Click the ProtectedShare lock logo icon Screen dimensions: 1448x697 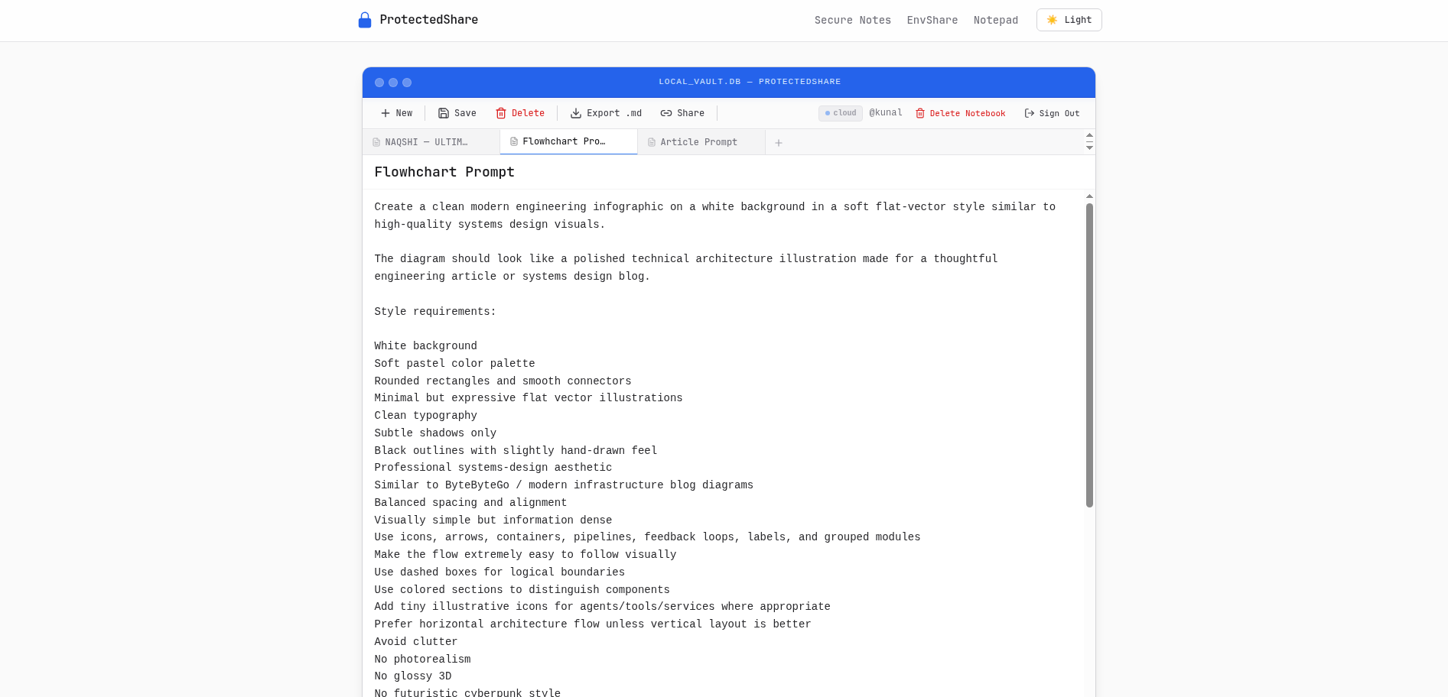[365, 20]
